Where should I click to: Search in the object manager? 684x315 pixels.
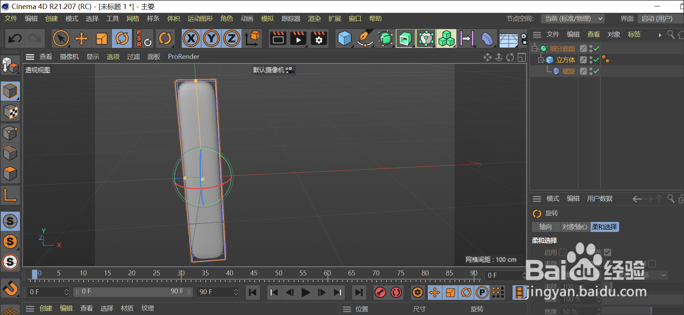click(671, 35)
